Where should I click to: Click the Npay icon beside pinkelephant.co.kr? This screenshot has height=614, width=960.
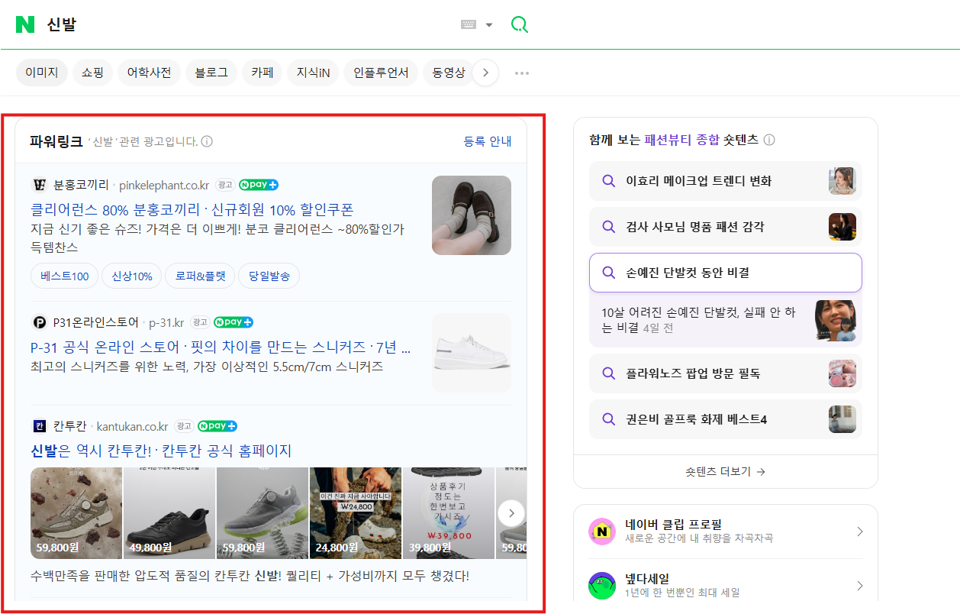pos(257,184)
